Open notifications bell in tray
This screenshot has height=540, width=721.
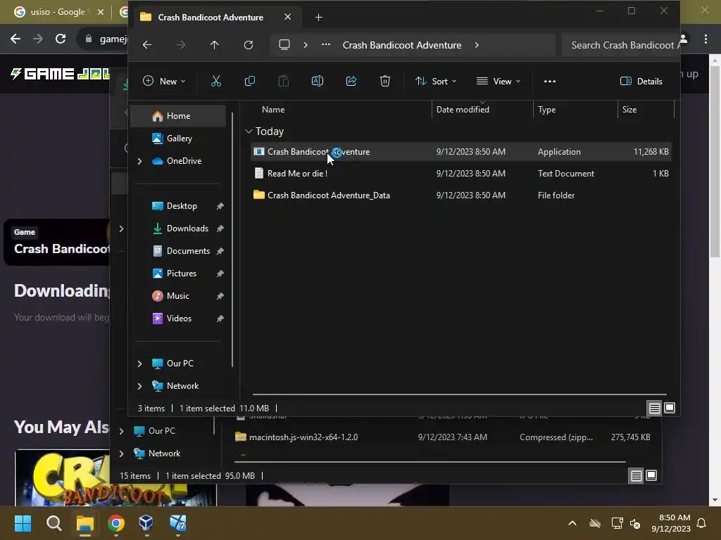702,523
